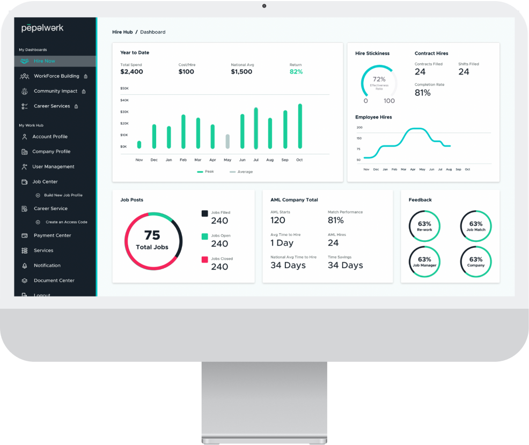Image resolution: width=529 pixels, height=445 pixels.
Task: Click the Services stack icon
Action: [24, 250]
